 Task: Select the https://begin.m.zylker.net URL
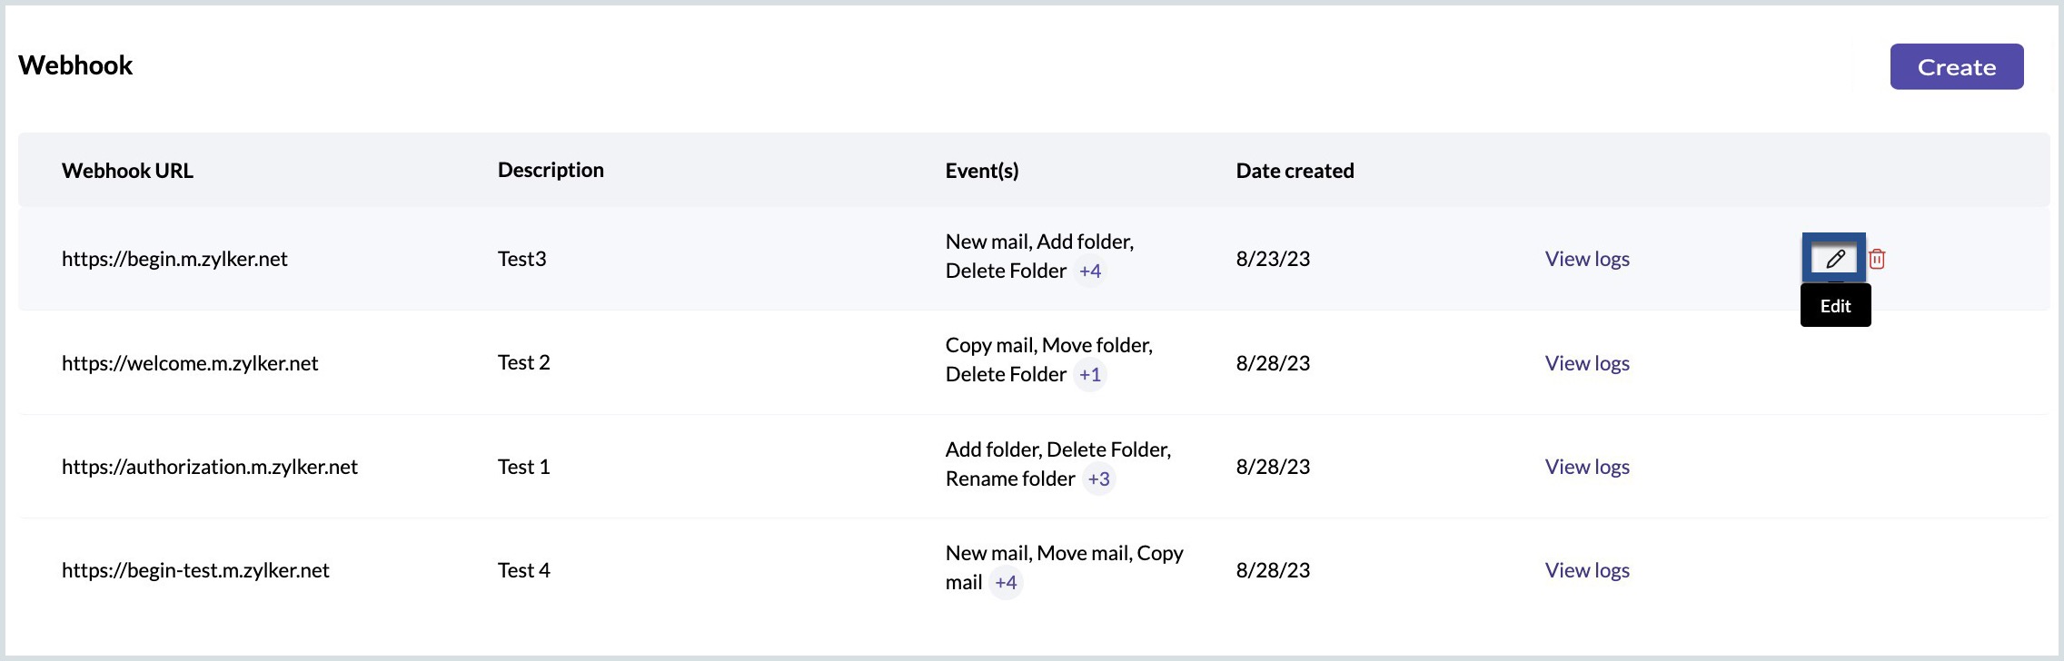coord(174,259)
